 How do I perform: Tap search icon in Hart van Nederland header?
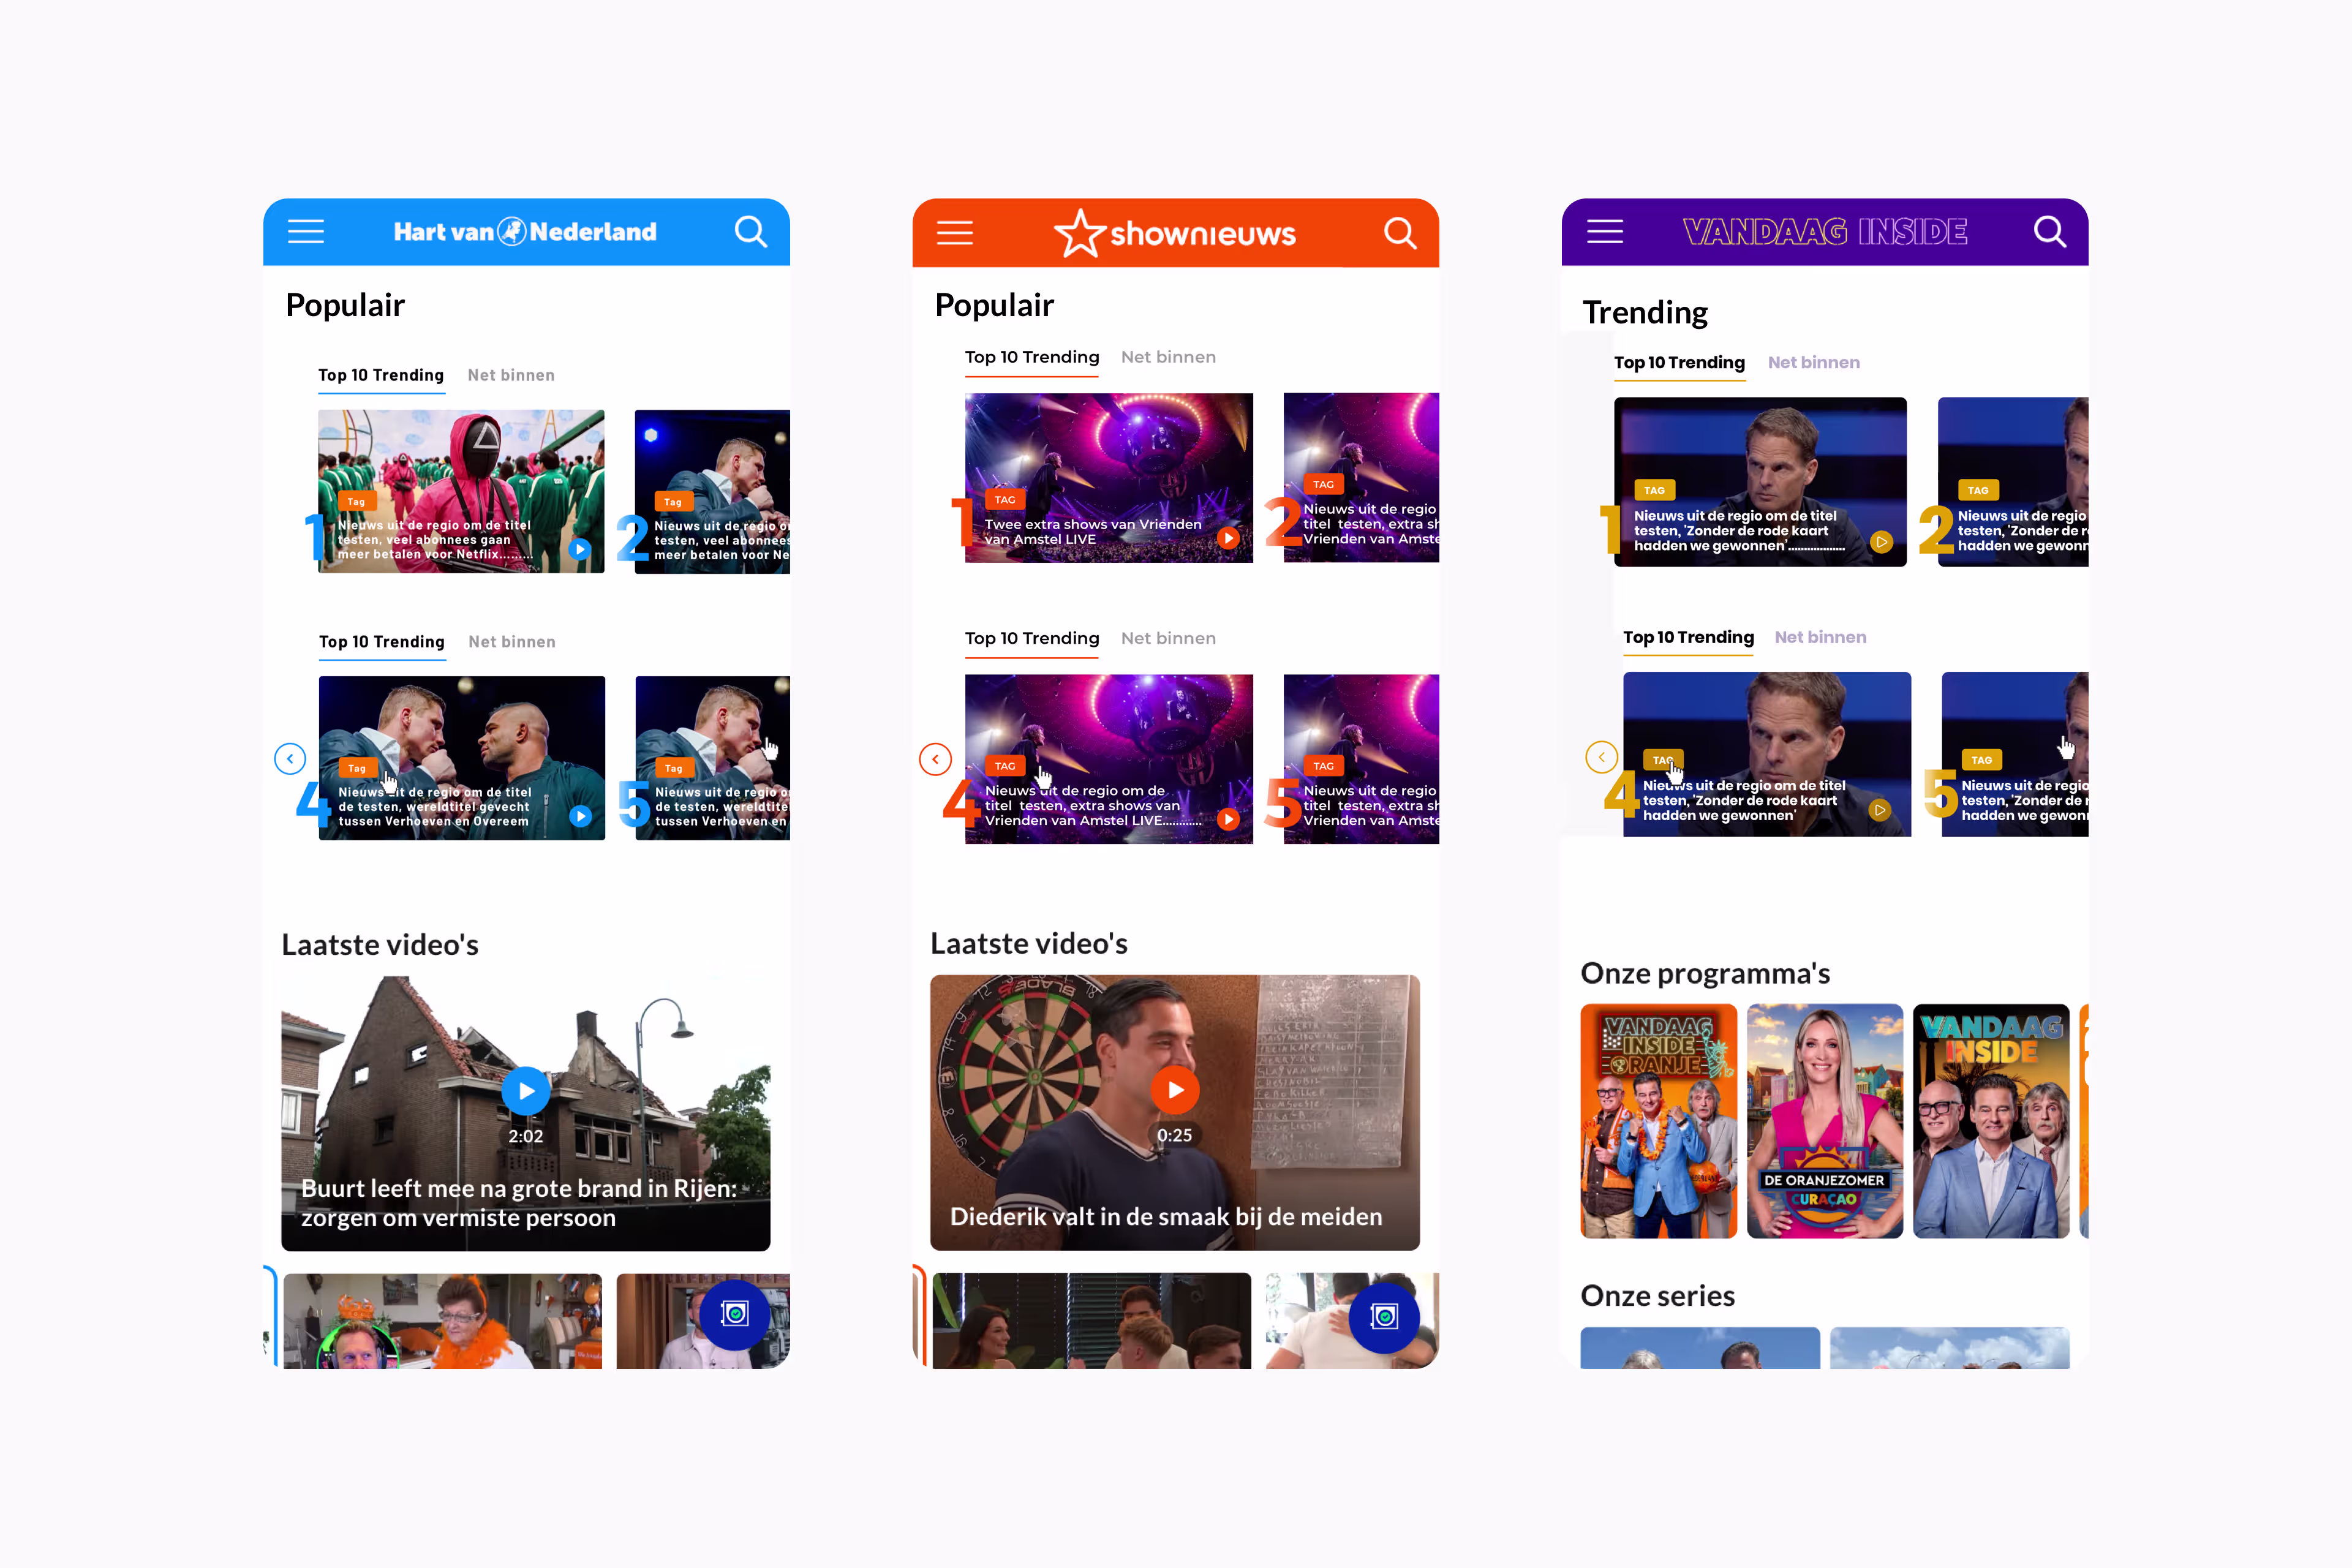751,232
